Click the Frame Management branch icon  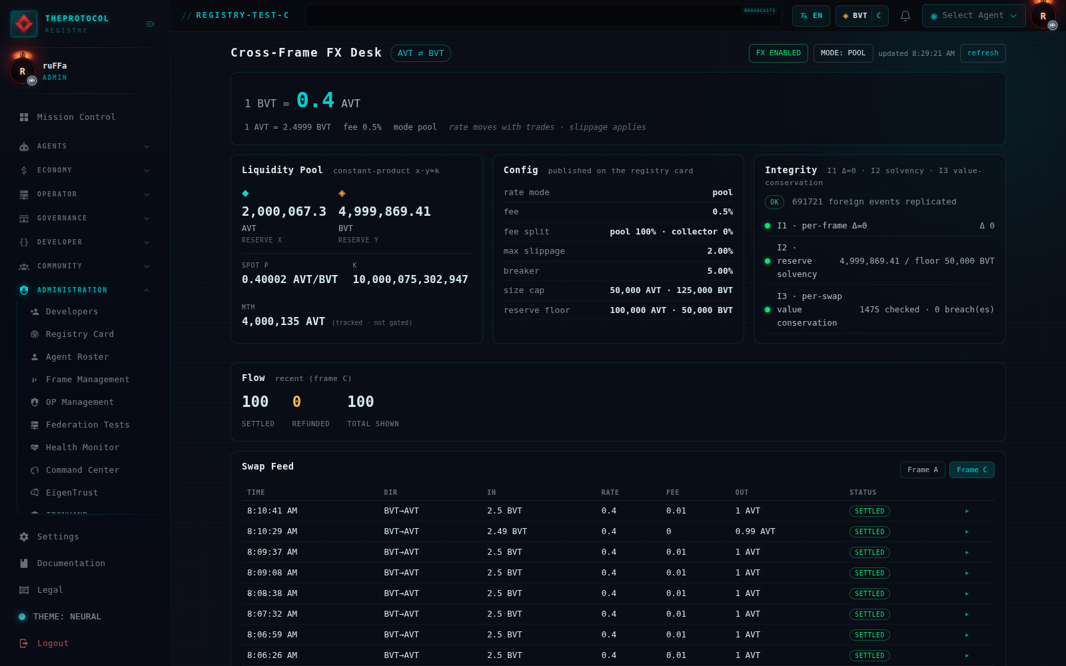[35, 380]
